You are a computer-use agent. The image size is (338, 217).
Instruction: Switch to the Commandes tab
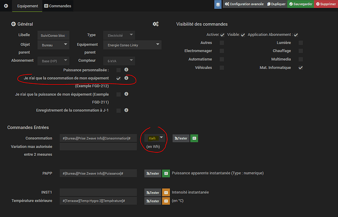58,6
